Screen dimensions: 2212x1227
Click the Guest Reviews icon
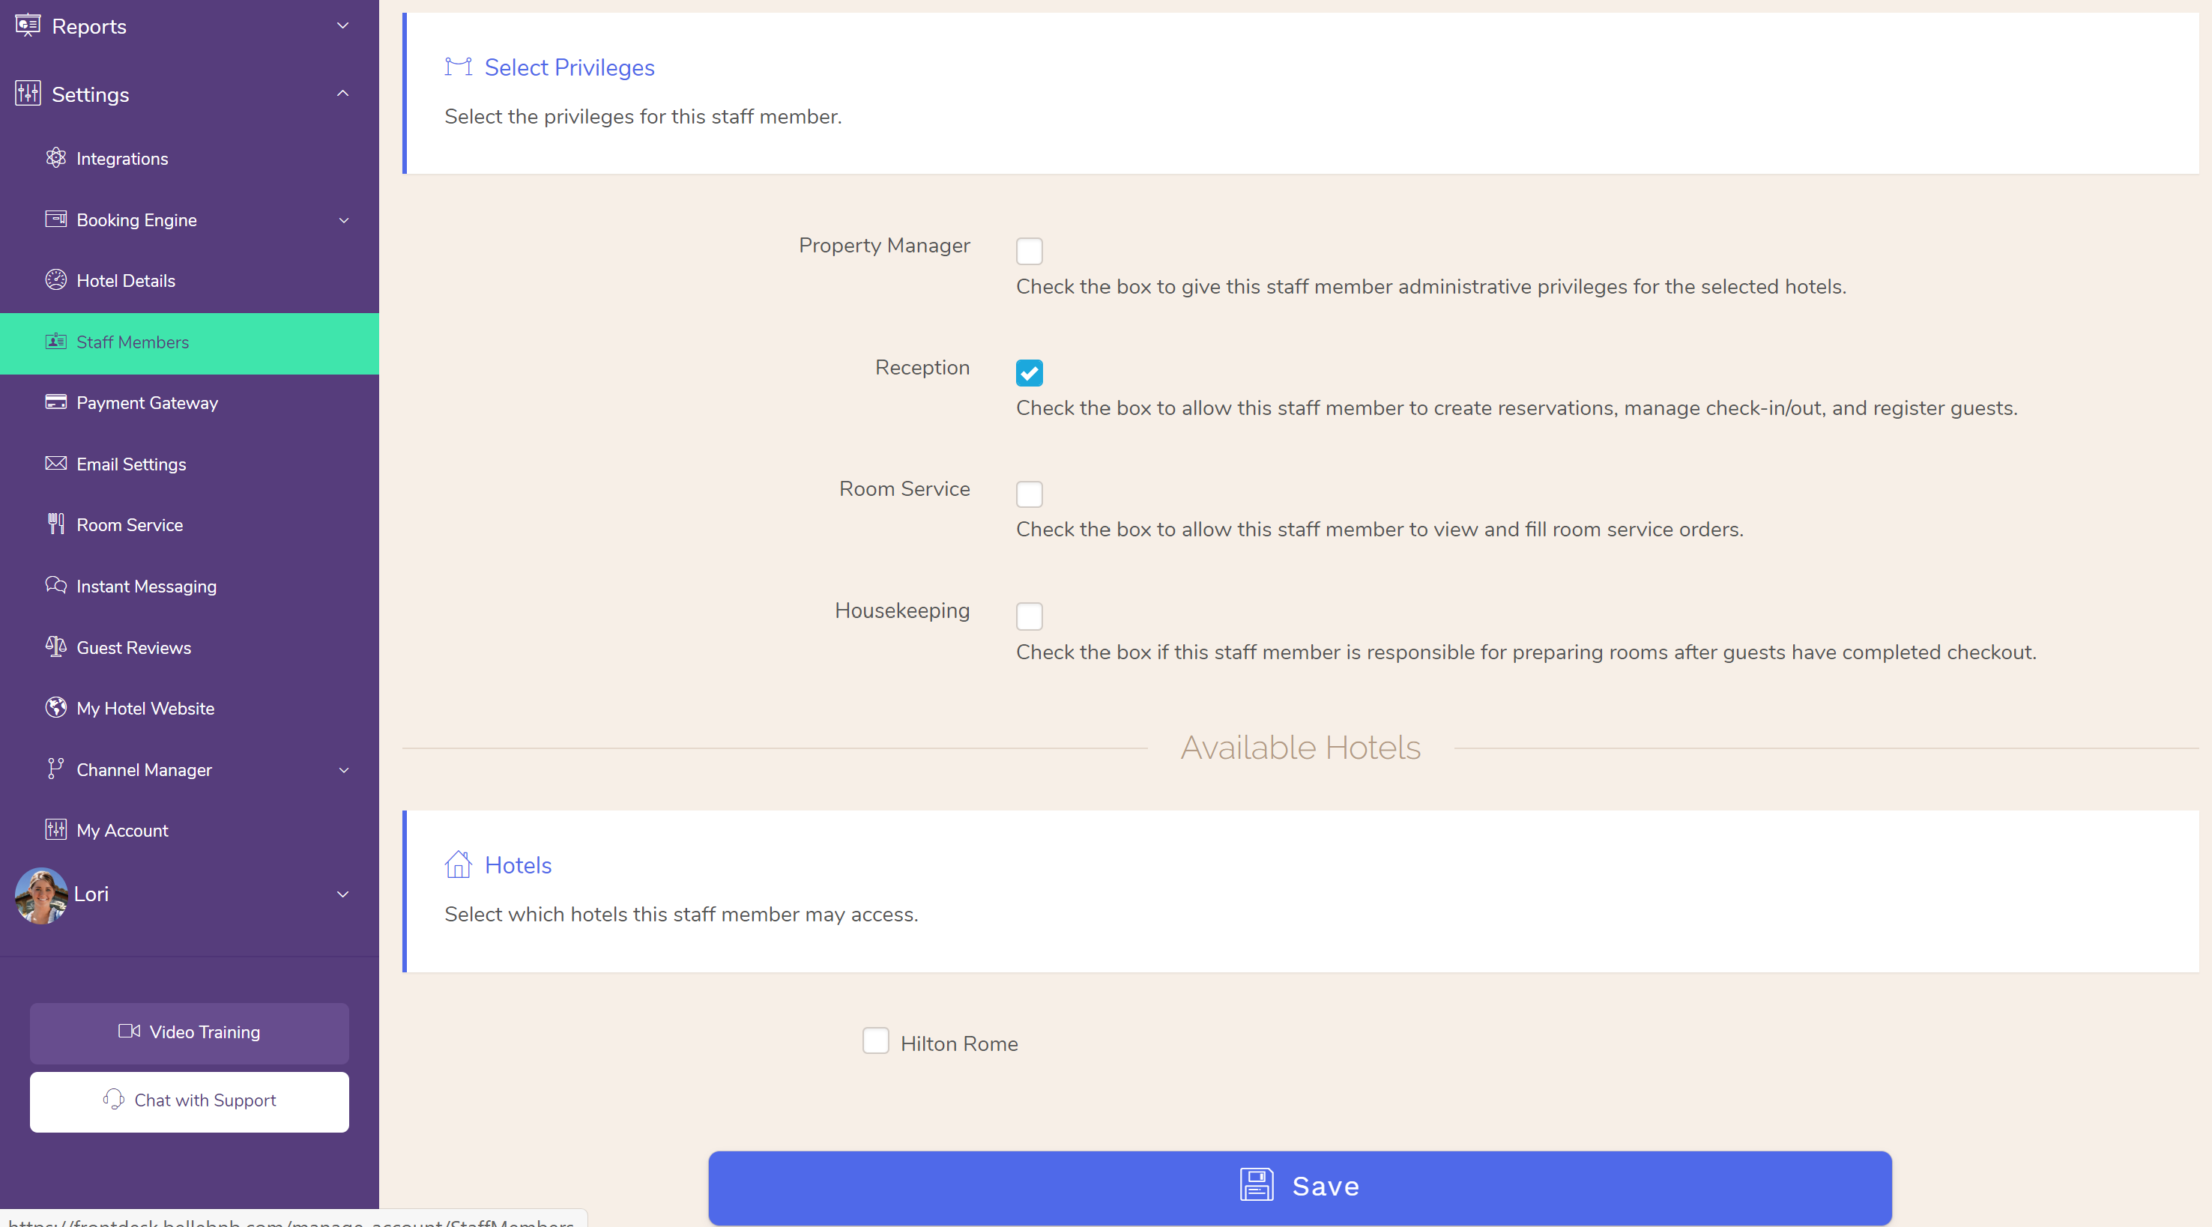click(56, 646)
